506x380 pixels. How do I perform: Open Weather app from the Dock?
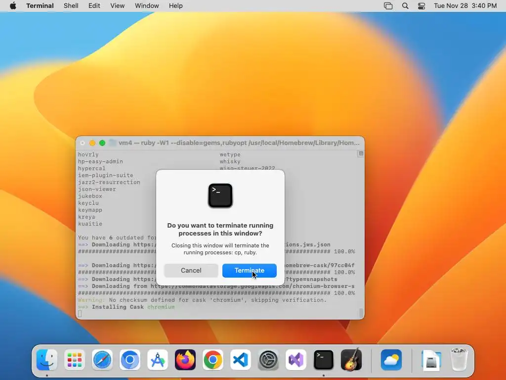pyautogui.click(x=391, y=360)
